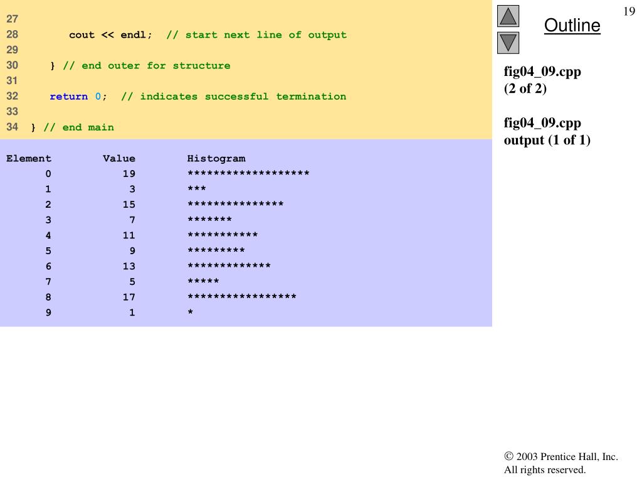The width and height of the screenshot is (642, 482).
Task: Click the down triangle next-slide icon
Action: coord(508,43)
